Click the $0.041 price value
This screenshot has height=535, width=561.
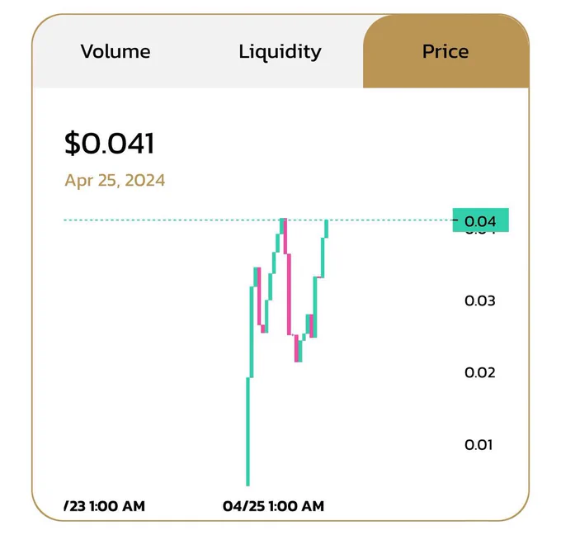pyautogui.click(x=110, y=143)
